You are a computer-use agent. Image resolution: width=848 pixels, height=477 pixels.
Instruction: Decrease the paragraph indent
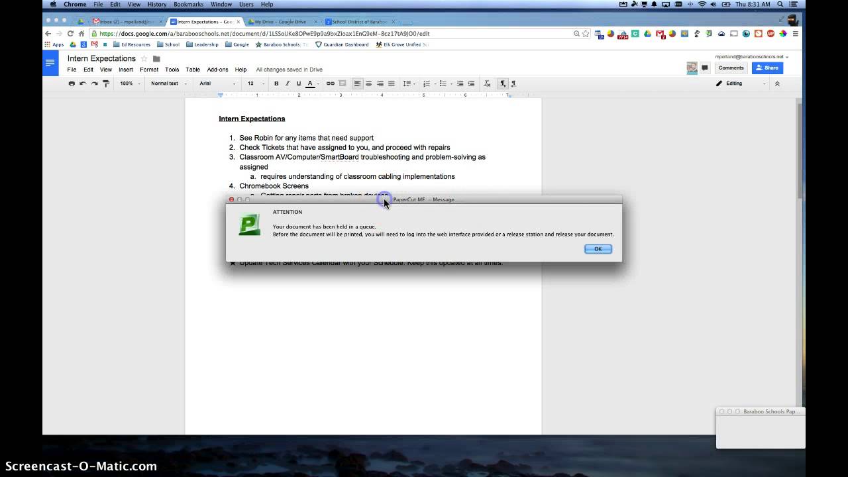click(x=460, y=83)
